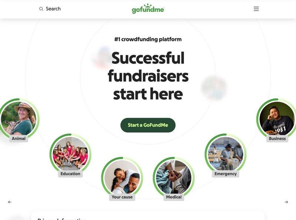Click Start a GoFundMe button
296x220 pixels.
148,125
